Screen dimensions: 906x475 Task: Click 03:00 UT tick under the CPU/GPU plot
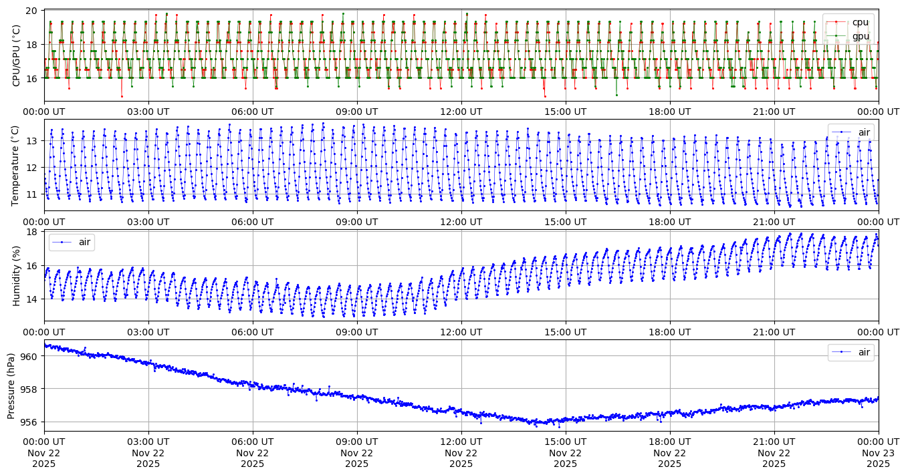pyautogui.click(x=148, y=112)
